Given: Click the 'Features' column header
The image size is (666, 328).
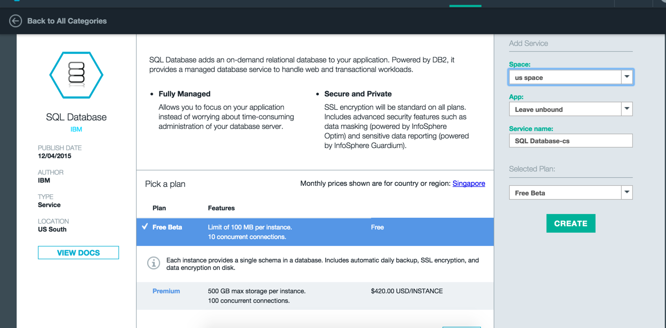Looking at the screenshot, I should (221, 208).
